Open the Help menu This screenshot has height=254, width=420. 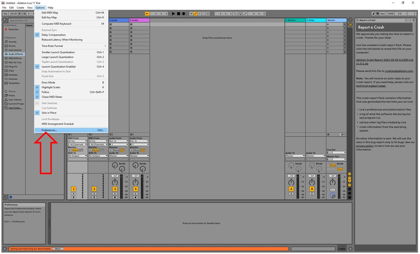click(50, 8)
